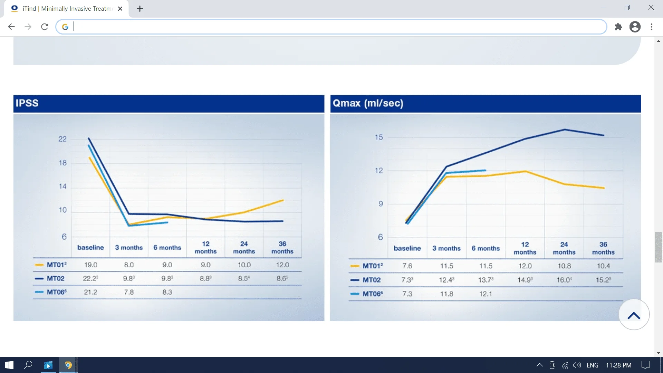Click the IPSS chart heading

[27, 103]
